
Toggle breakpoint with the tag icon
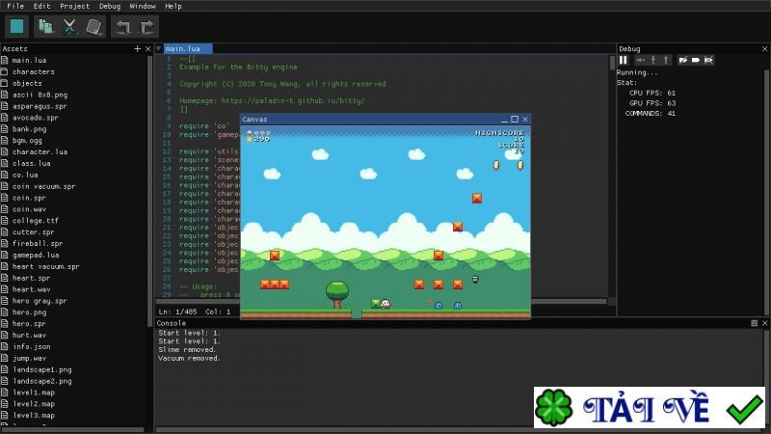[x=696, y=60]
